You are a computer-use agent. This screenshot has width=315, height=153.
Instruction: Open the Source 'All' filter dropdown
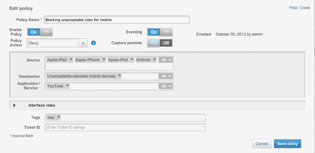(166, 60)
